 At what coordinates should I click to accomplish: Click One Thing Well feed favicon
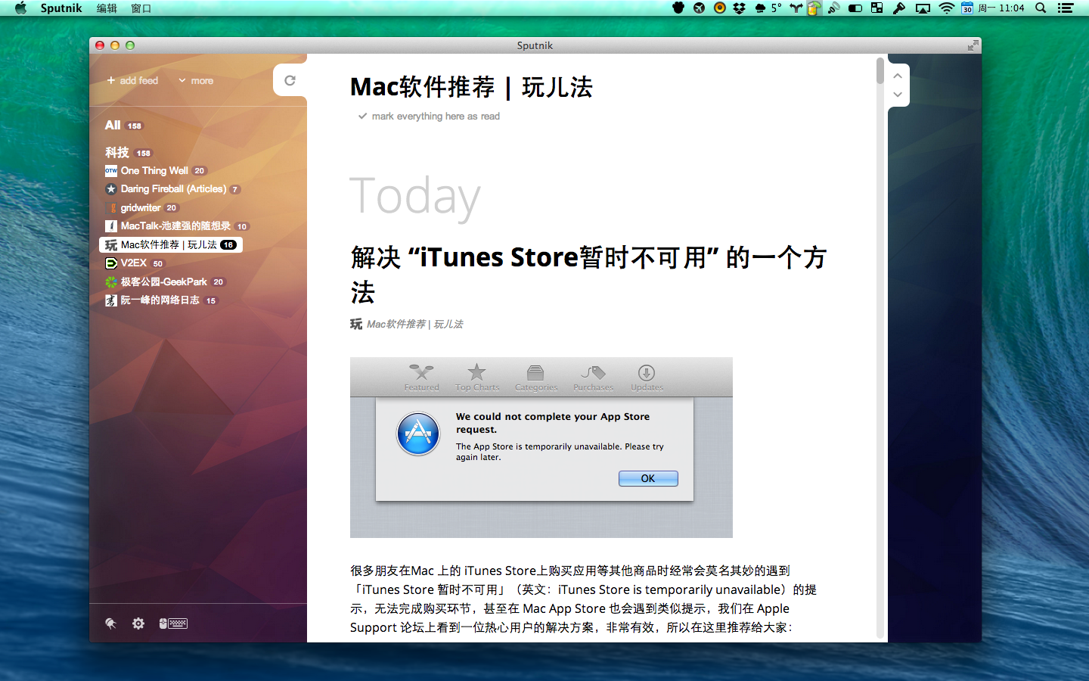click(111, 171)
